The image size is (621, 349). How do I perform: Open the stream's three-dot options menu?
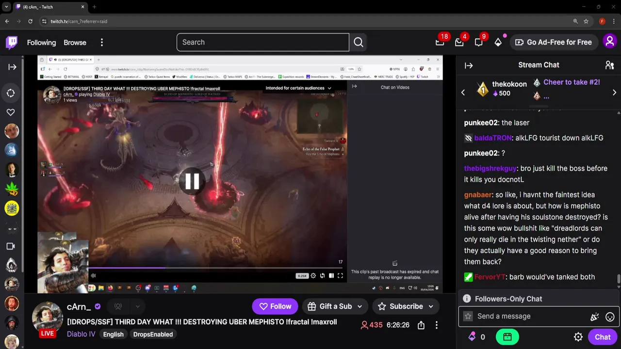click(437, 325)
